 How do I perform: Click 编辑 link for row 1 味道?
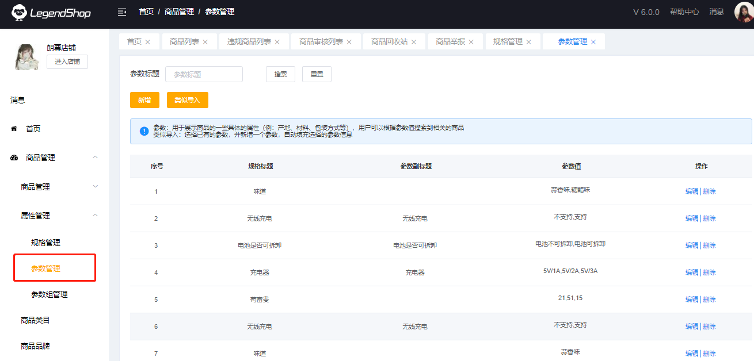point(691,191)
